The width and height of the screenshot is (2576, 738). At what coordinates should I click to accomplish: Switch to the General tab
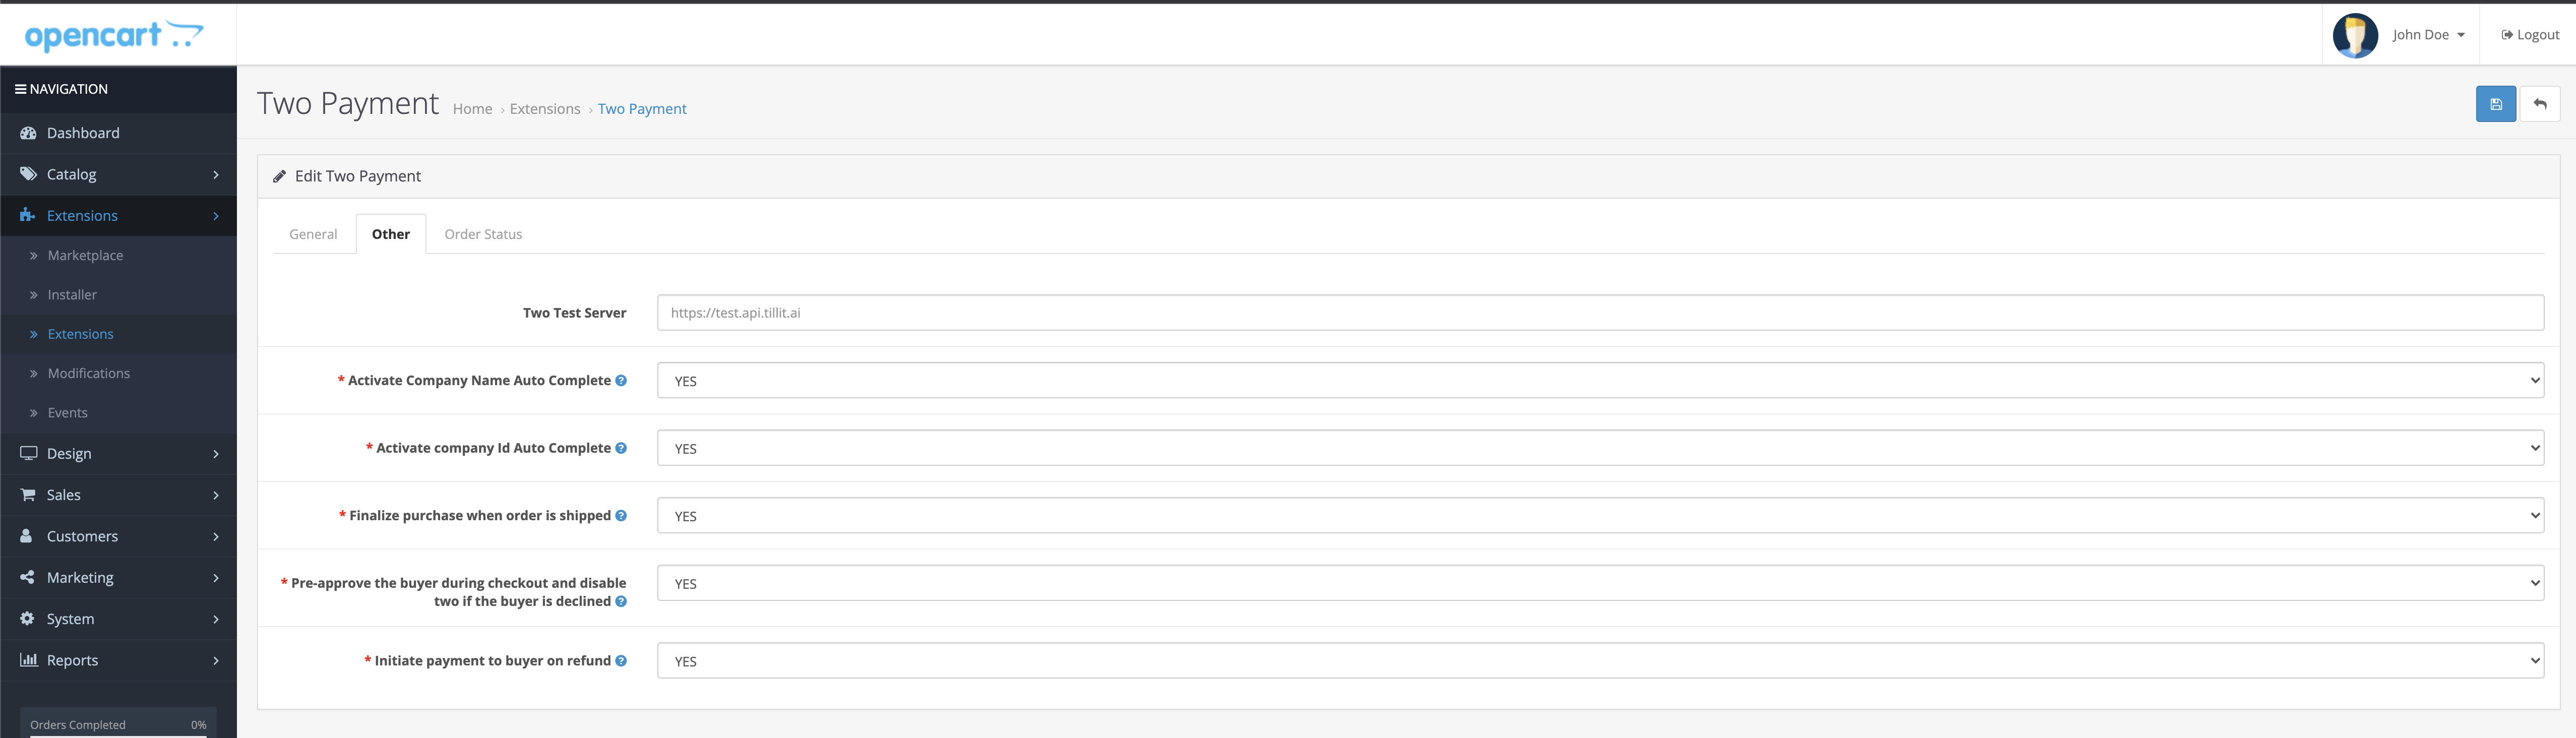point(313,234)
